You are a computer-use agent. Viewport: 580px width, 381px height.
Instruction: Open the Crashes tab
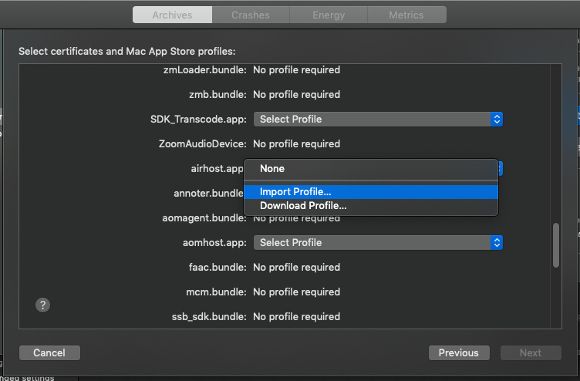click(251, 15)
